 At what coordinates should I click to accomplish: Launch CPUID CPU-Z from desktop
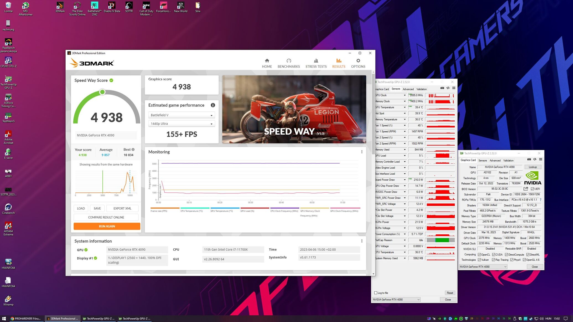point(8,62)
